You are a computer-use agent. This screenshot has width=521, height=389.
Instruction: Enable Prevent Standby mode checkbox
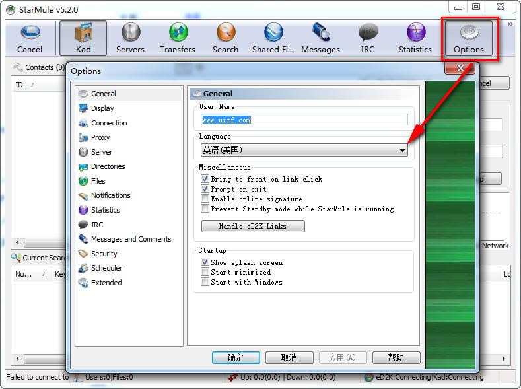click(x=205, y=209)
